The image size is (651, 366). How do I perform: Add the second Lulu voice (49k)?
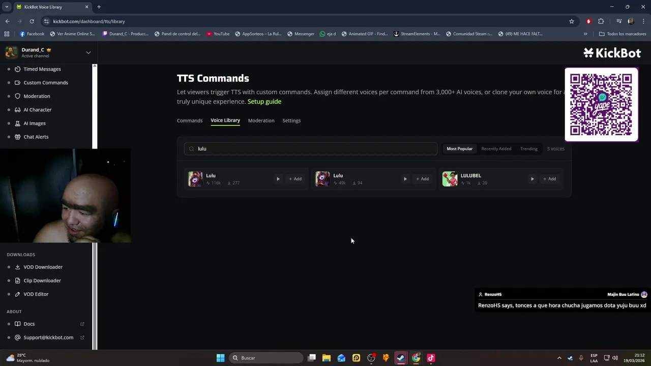422,179
